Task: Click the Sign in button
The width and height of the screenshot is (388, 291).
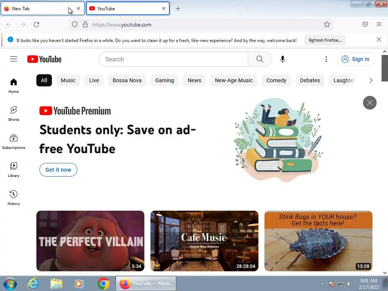Action: tap(356, 59)
